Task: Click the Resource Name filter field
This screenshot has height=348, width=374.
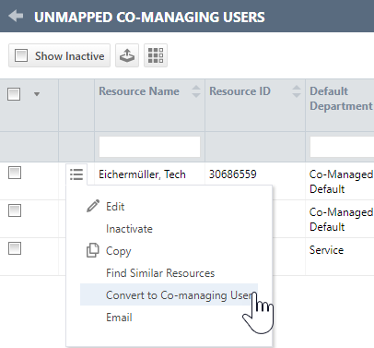Action: 149,147
